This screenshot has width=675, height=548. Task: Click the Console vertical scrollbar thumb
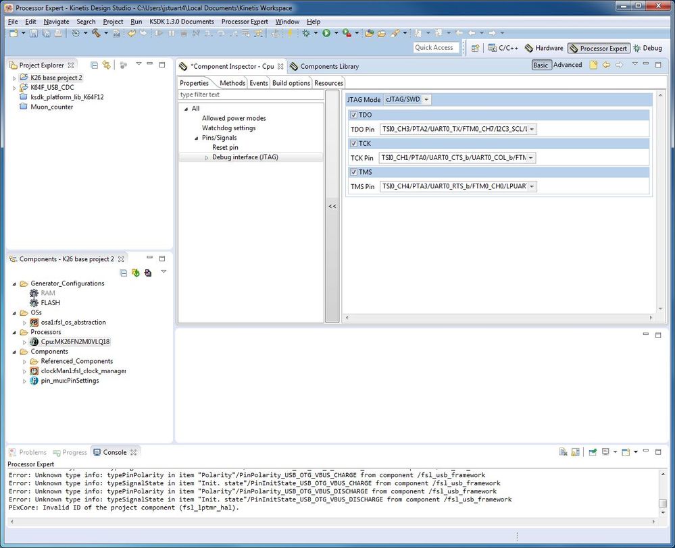[663, 503]
